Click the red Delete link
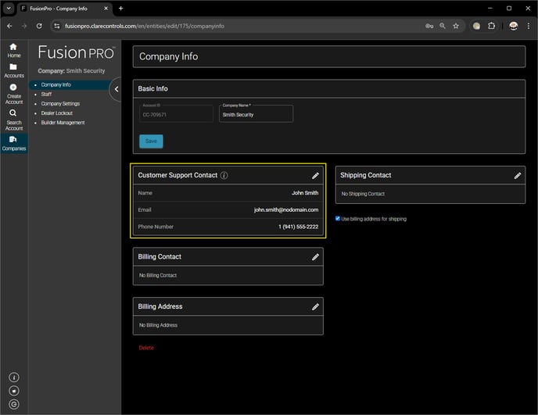The width and height of the screenshot is (538, 415). coord(146,348)
